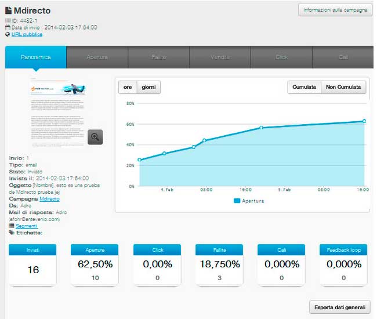This screenshot has width=377, height=319.
Task: Select Cumulata chart mode
Action: pos(304,87)
